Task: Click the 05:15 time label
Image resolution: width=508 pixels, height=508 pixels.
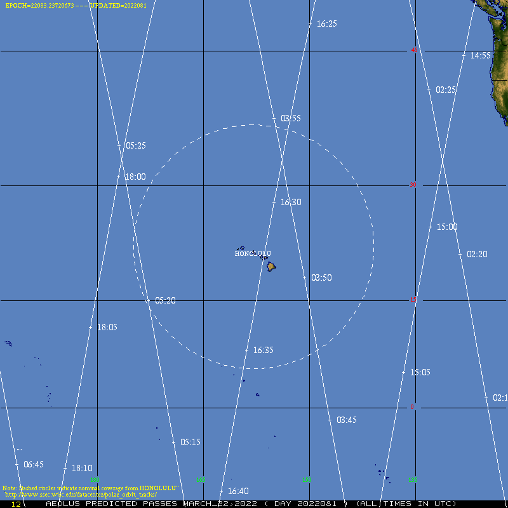Action: coord(190,442)
